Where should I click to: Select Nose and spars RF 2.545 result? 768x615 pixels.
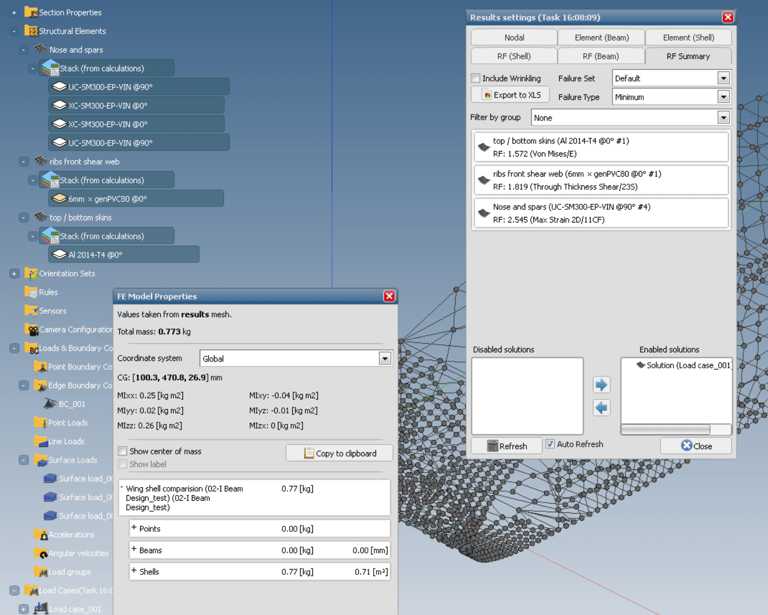601,213
